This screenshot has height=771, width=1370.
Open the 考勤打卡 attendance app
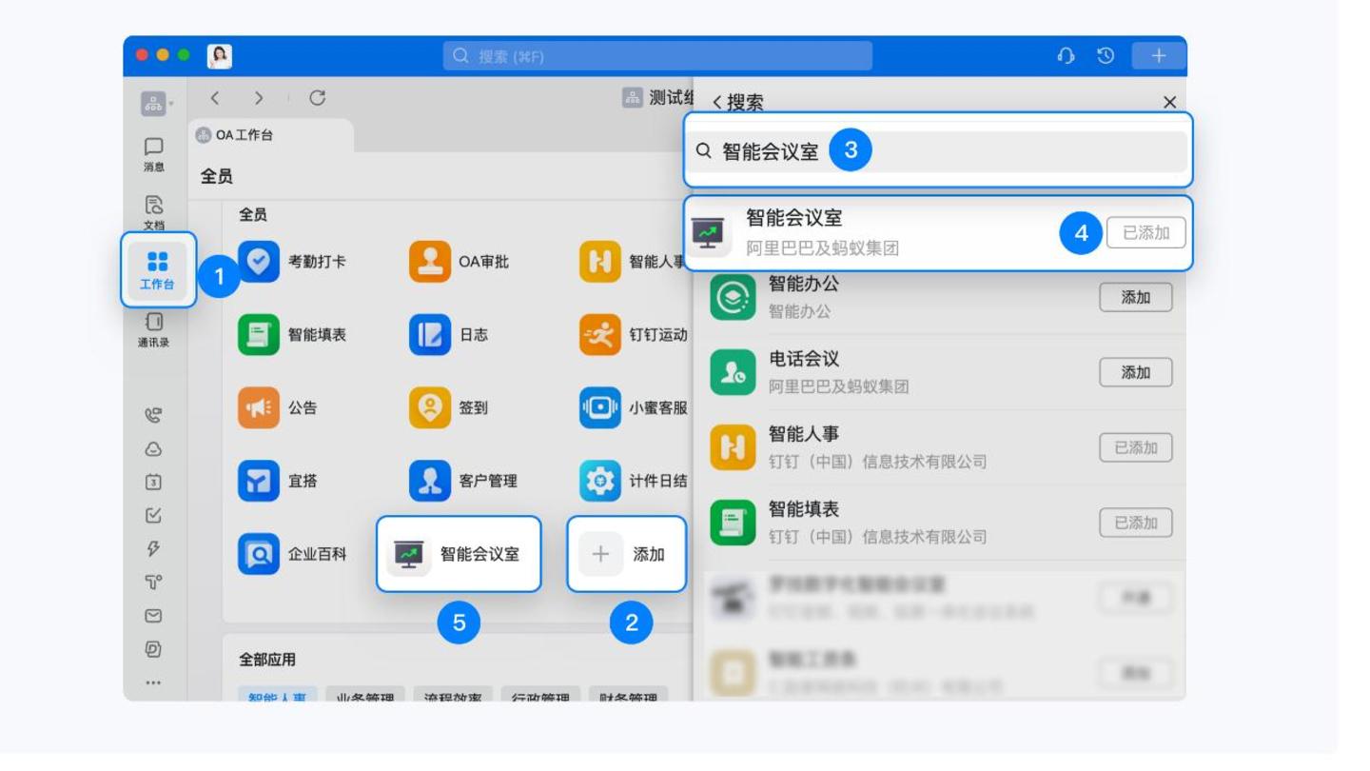click(292, 262)
